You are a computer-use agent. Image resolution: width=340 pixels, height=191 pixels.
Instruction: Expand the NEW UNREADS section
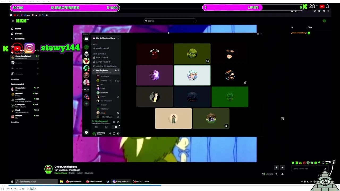coord(106,117)
